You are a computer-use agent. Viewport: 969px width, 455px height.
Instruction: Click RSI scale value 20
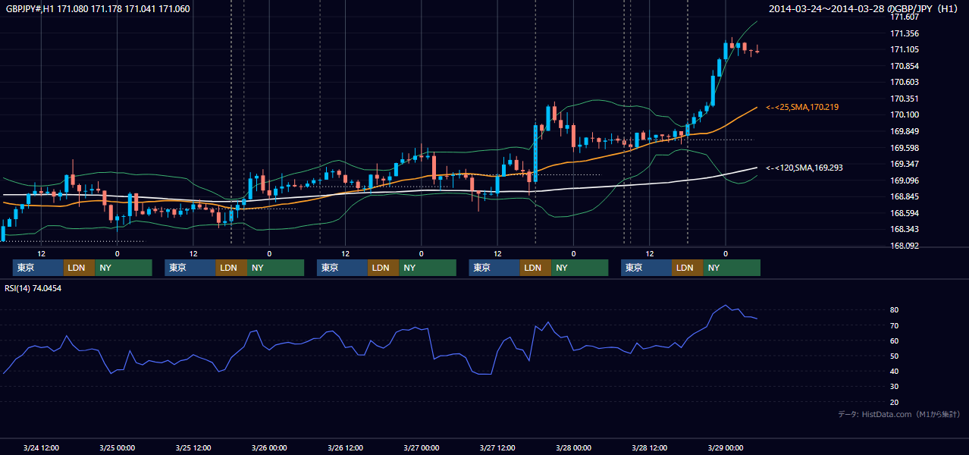[x=895, y=402]
